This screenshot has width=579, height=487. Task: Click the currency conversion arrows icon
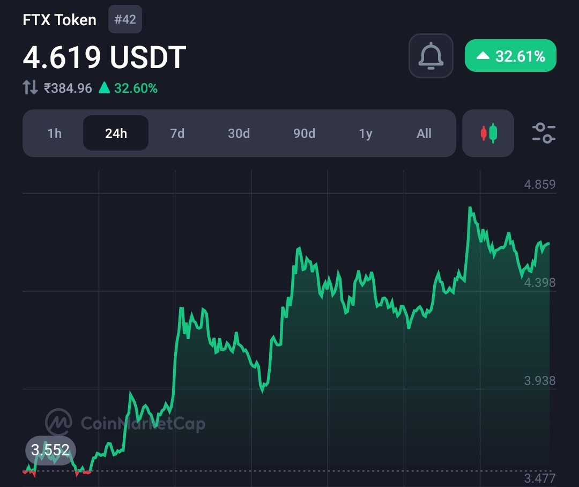[x=30, y=87]
